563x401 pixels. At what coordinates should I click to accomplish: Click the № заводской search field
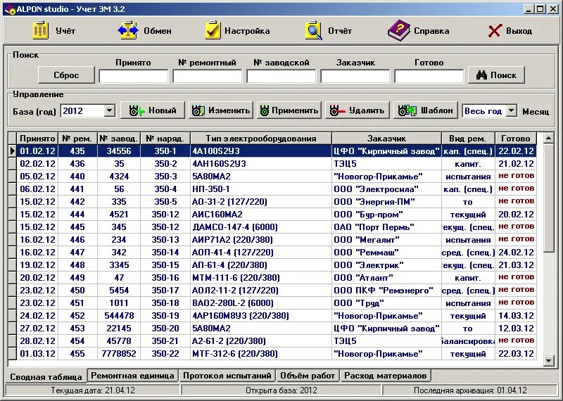click(281, 77)
